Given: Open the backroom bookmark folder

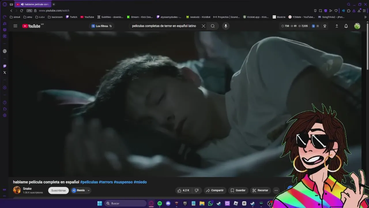Looking at the screenshot, I should (x=55, y=17).
